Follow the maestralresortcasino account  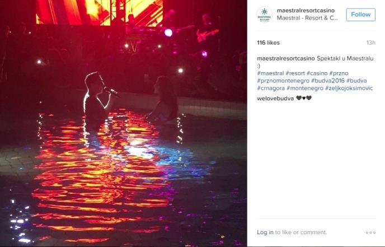(361, 15)
